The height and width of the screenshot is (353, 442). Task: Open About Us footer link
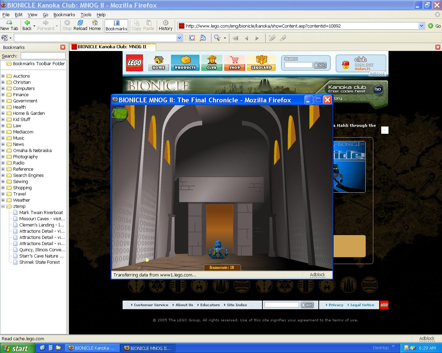[184, 305]
